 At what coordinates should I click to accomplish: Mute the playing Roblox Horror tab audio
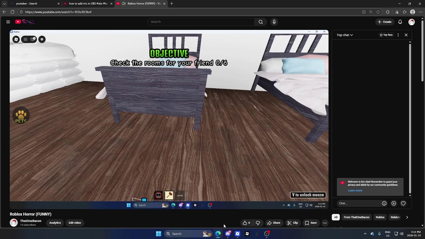124,4
